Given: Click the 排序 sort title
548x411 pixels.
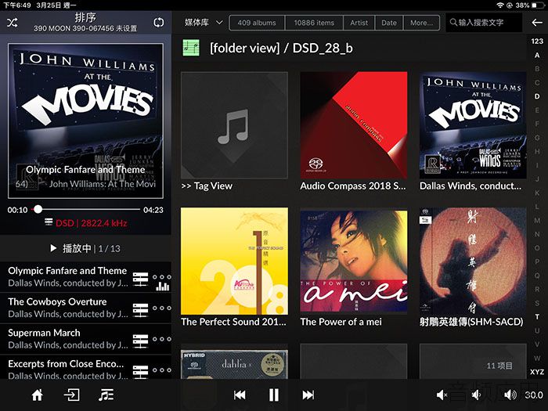Looking at the screenshot, I should pyautogui.click(x=85, y=17).
